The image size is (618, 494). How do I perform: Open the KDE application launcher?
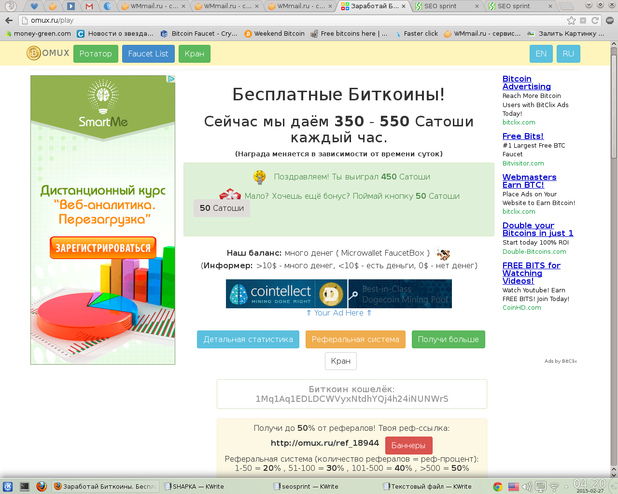(8, 486)
